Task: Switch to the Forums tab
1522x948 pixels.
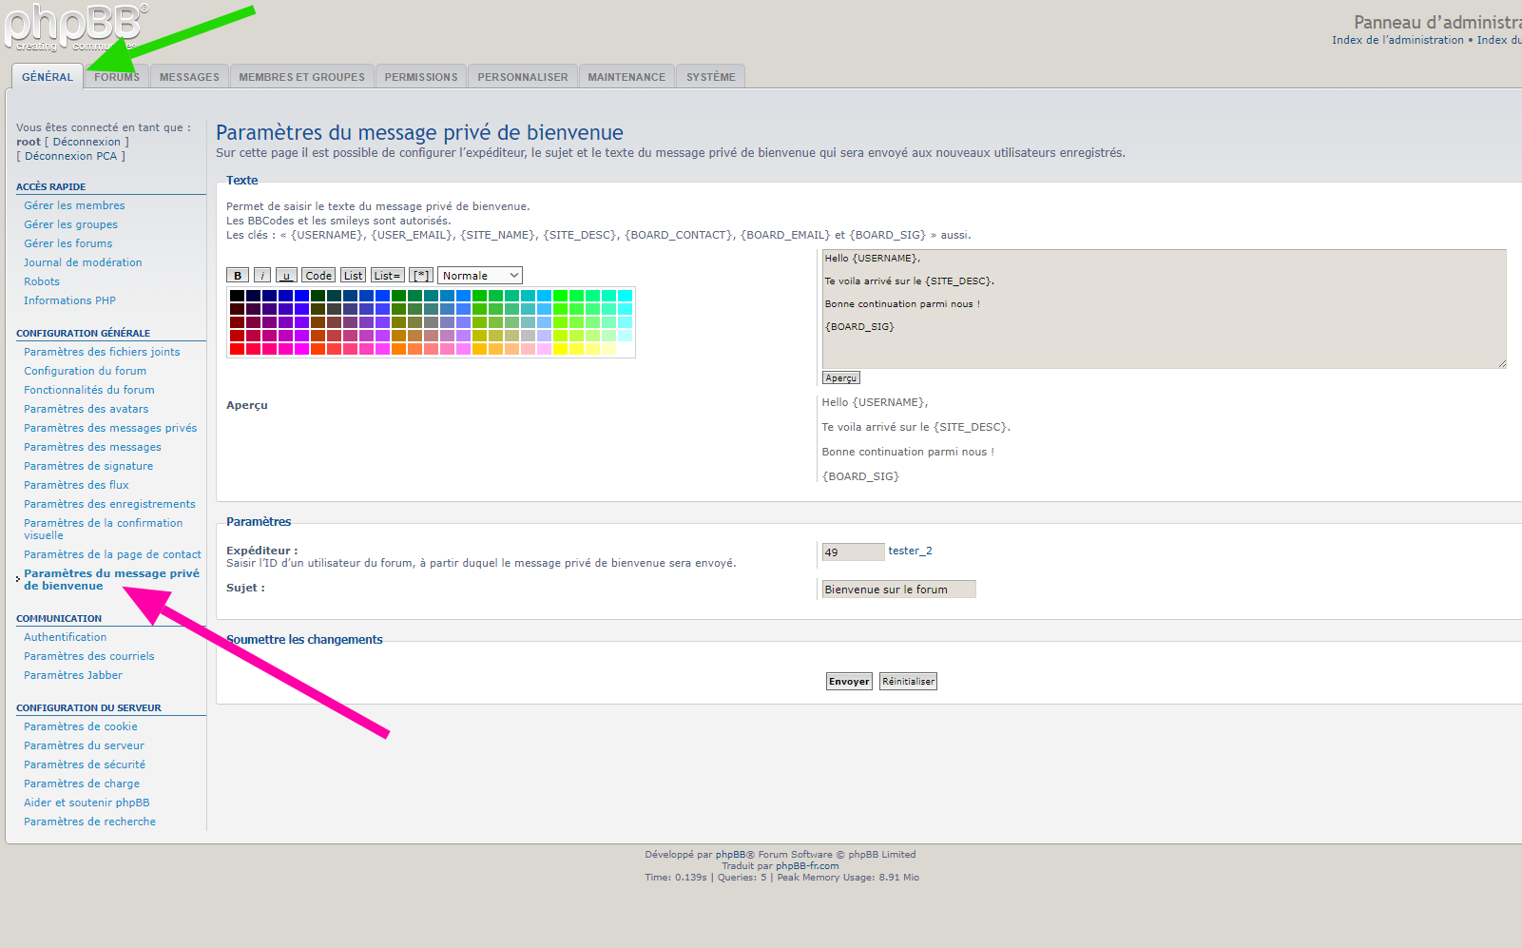Action: (x=117, y=77)
